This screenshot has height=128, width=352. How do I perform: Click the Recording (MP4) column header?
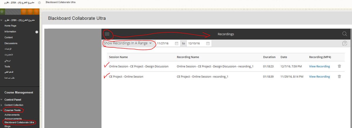click(x=320, y=57)
